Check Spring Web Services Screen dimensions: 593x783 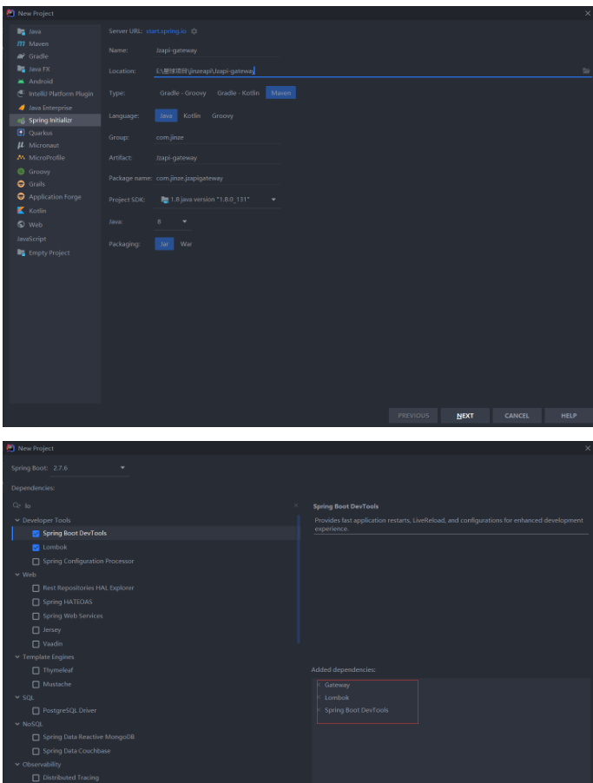click(x=36, y=616)
